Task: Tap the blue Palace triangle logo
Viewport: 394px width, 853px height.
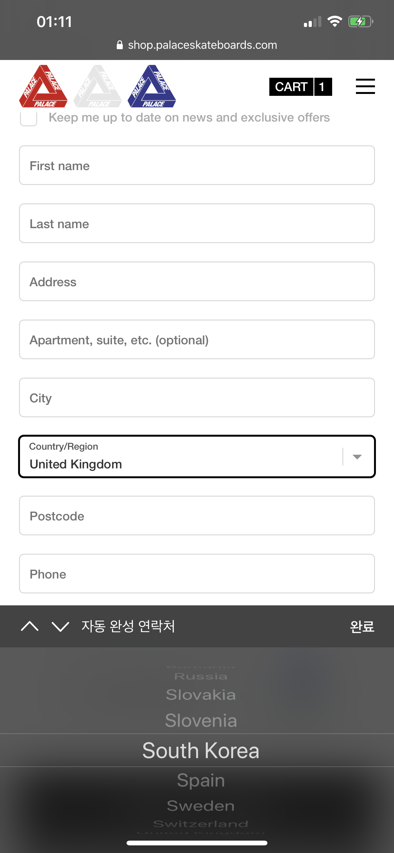Action: (152, 87)
